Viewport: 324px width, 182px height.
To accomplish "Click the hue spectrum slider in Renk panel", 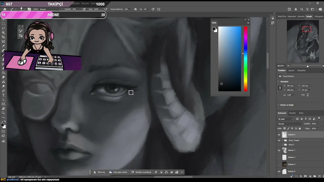I will tap(246, 59).
